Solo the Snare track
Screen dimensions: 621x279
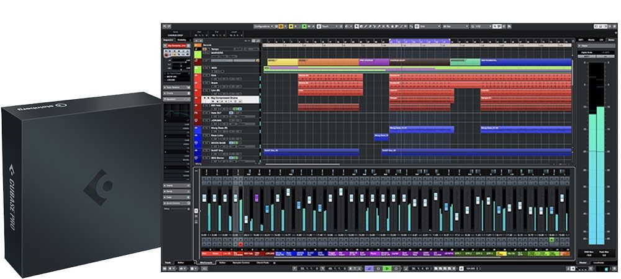[208, 83]
